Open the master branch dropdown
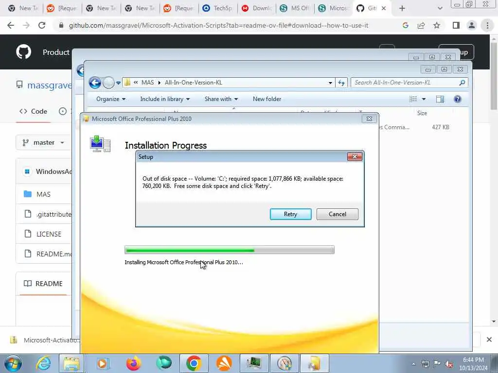Screen dimensions: 498x373 click(x=43, y=143)
